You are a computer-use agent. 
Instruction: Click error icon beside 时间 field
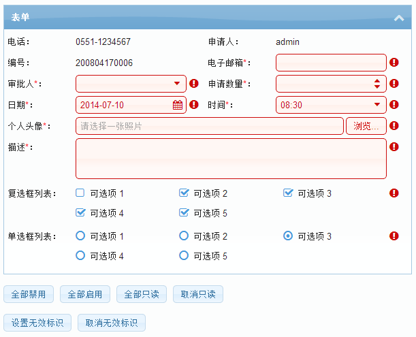tap(394, 104)
